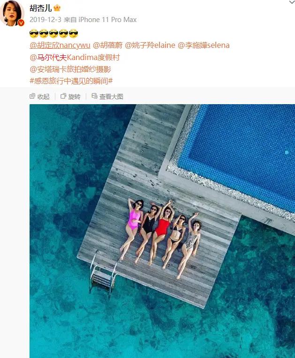Open @姚子羚elaine mention
The height and width of the screenshot is (358, 295).
click(x=150, y=45)
